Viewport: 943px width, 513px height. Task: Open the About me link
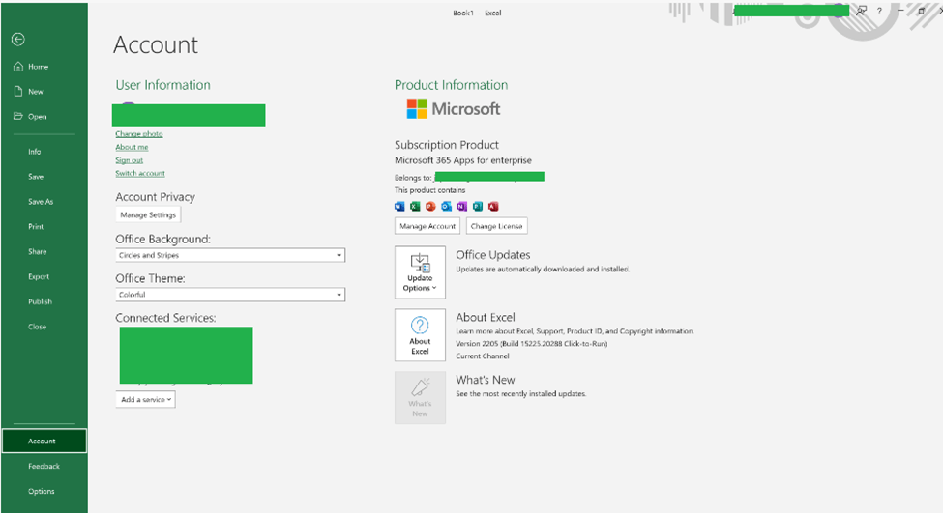(132, 147)
